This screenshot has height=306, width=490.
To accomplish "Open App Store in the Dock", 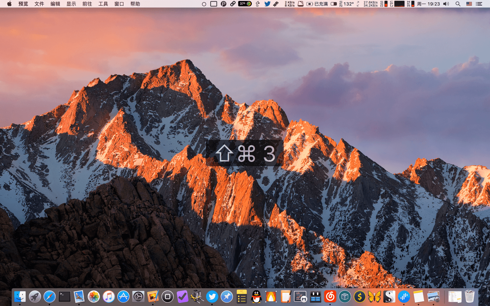I will [124, 296].
